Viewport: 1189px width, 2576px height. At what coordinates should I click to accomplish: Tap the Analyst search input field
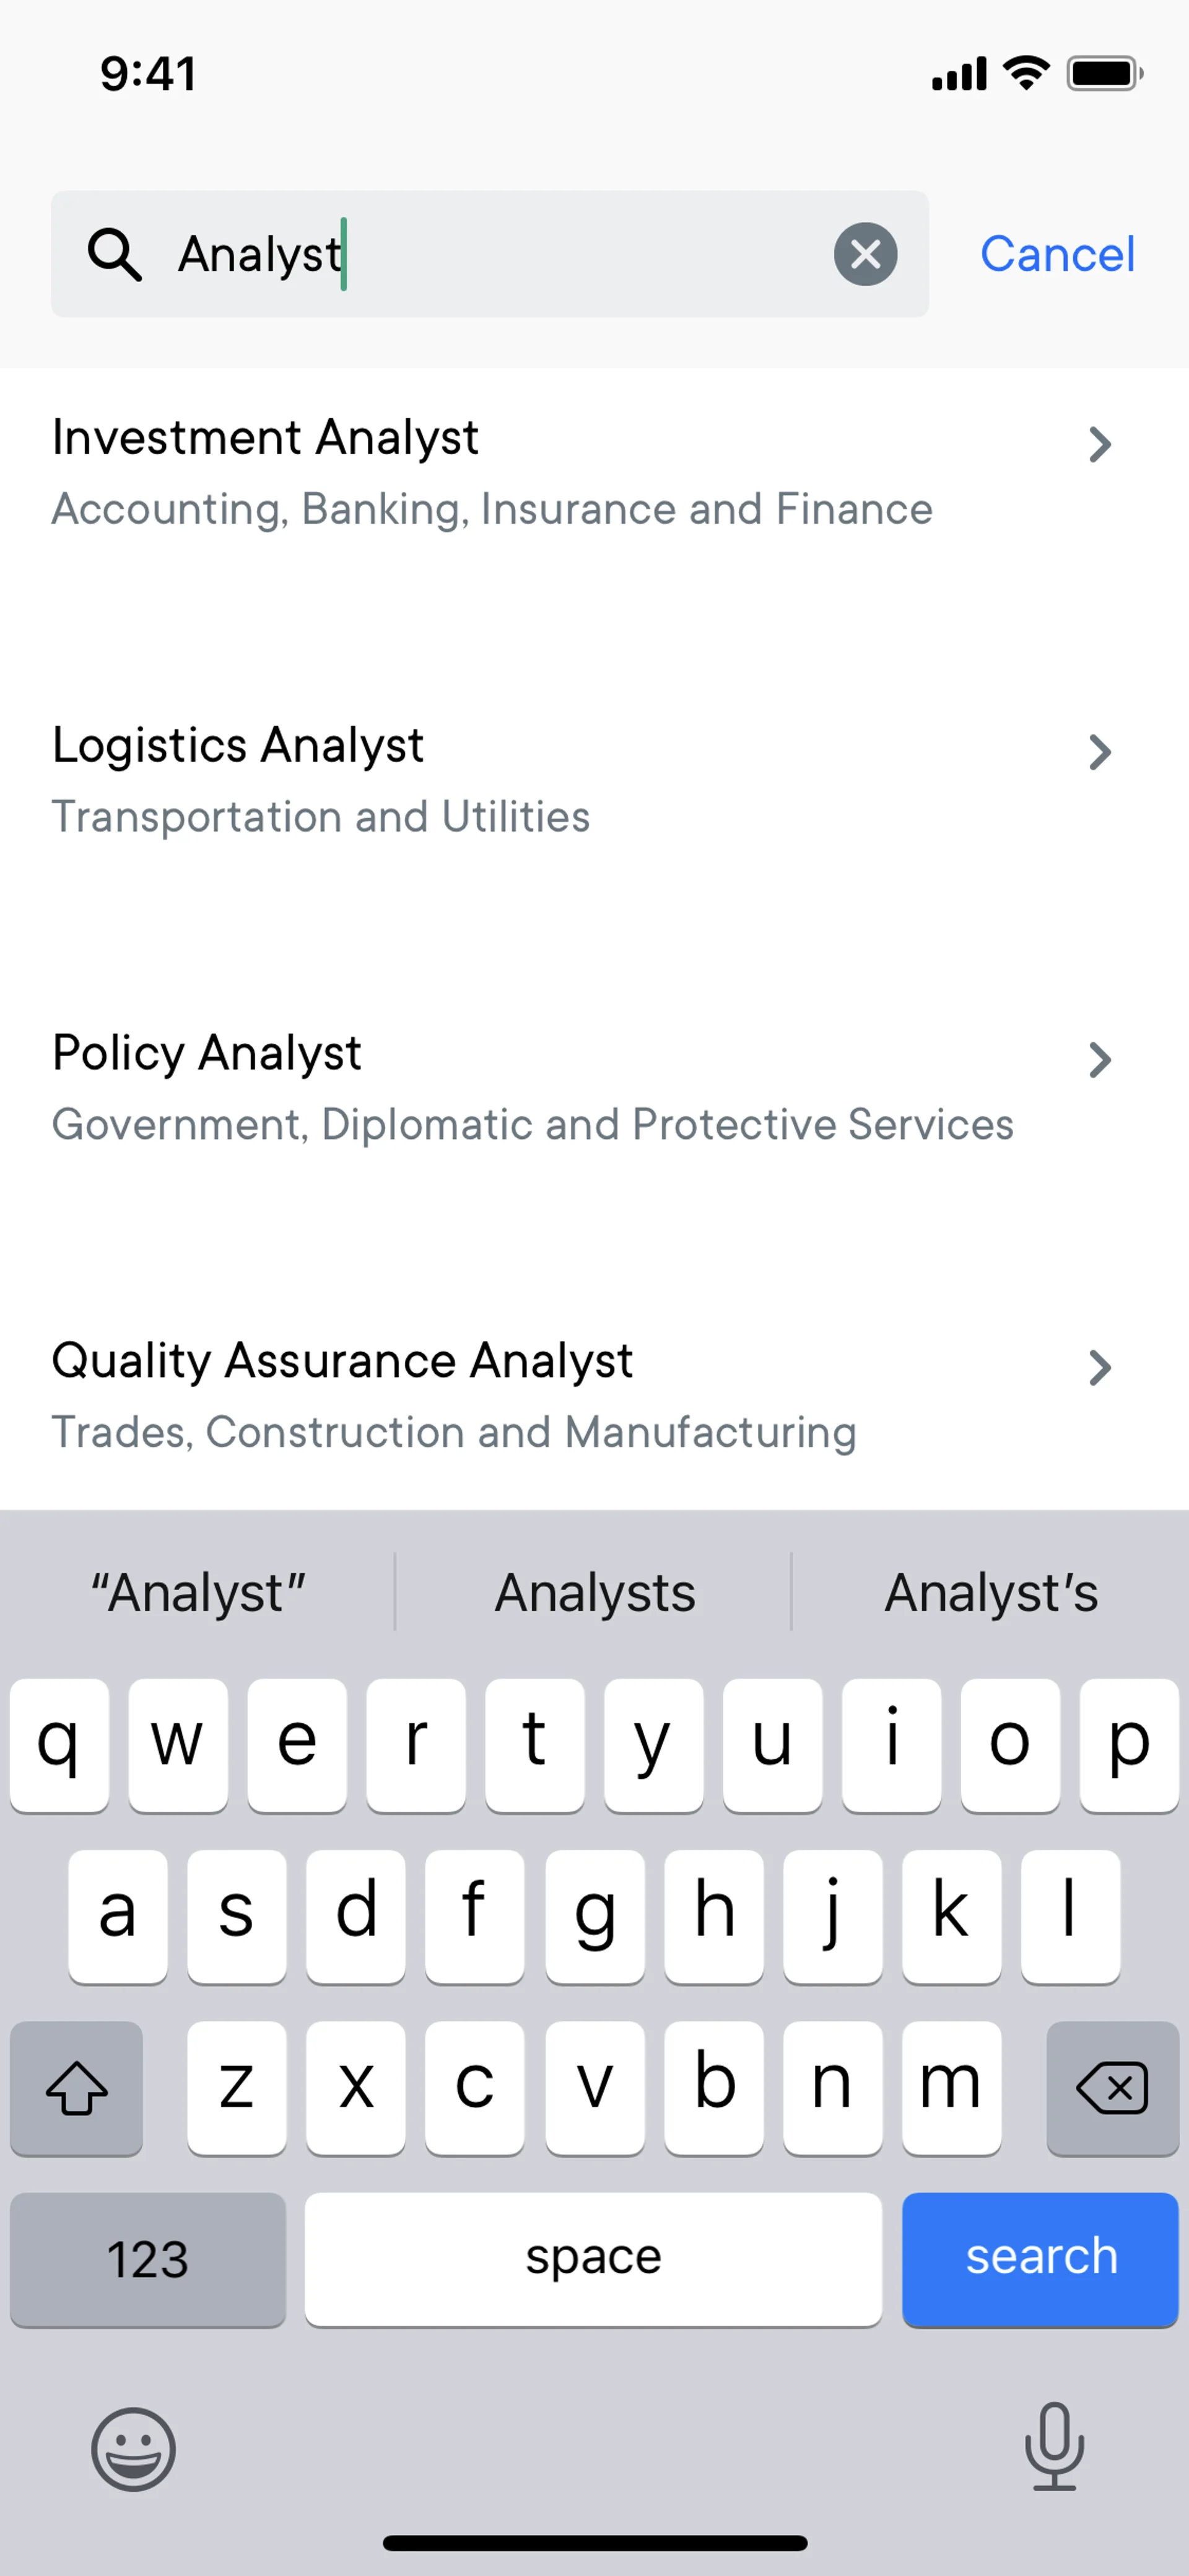[x=500, y=254]
